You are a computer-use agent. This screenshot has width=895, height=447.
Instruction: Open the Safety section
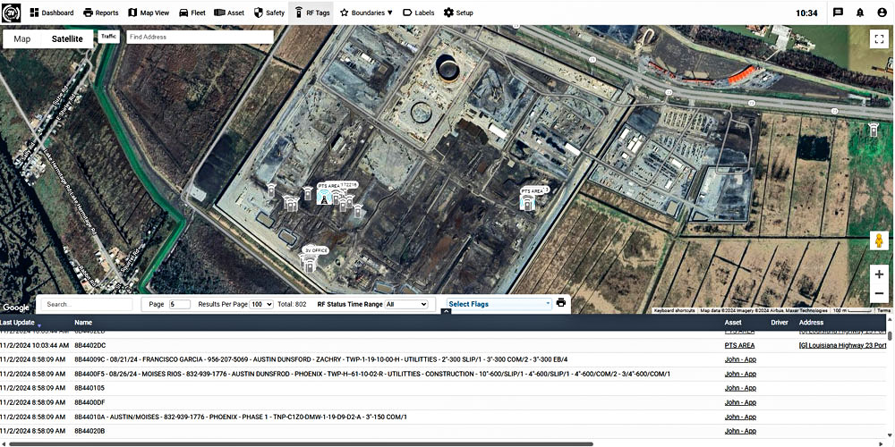(268, 13)
